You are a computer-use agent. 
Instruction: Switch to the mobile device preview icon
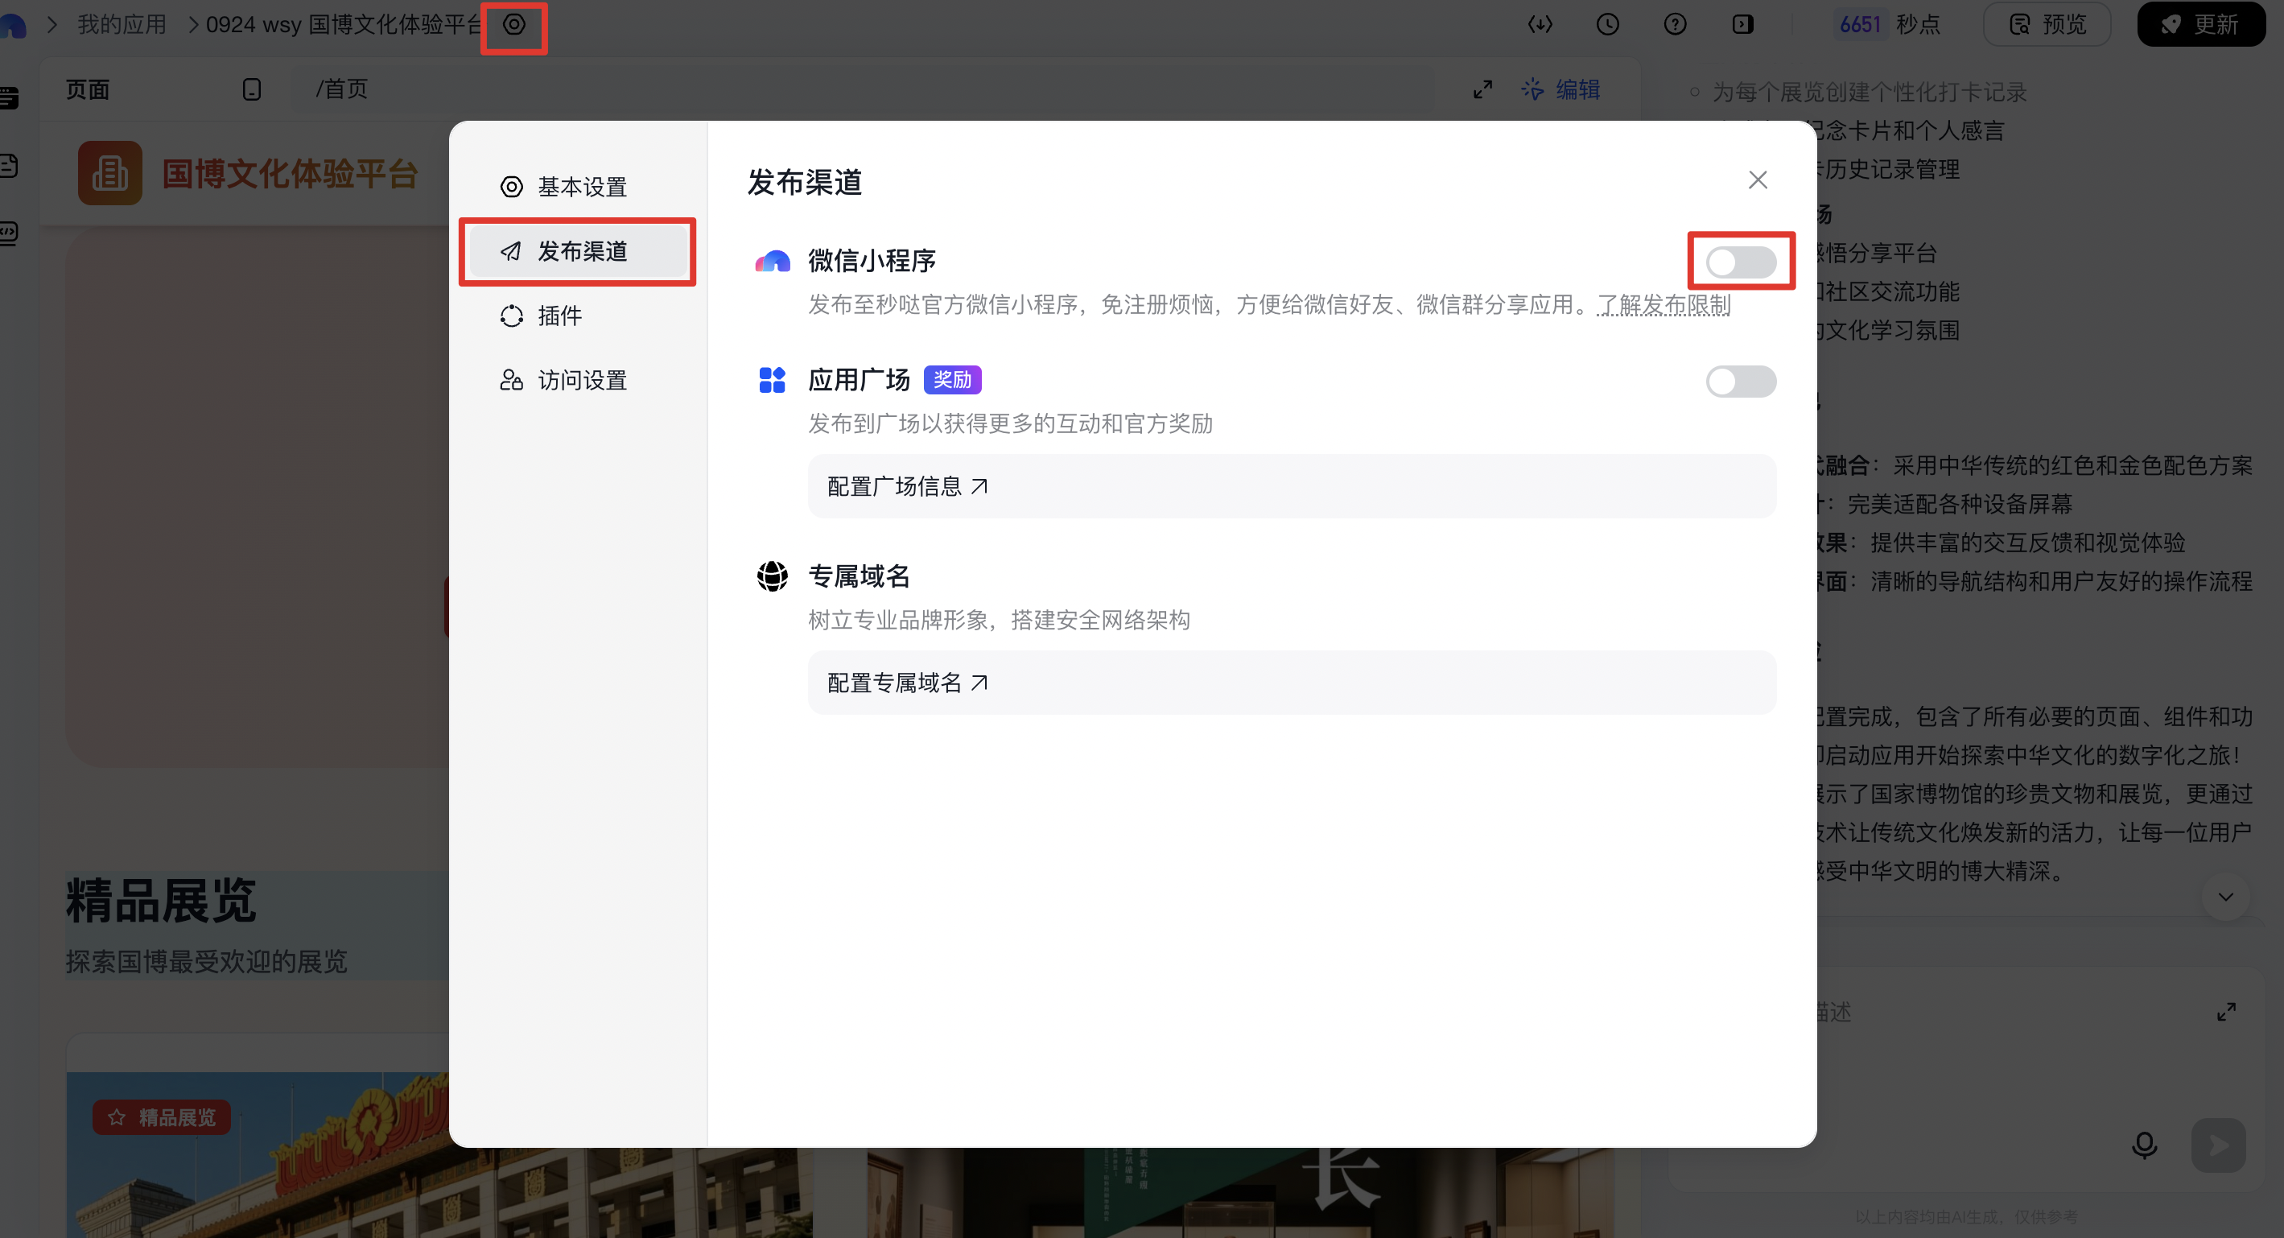pos(252,89)
